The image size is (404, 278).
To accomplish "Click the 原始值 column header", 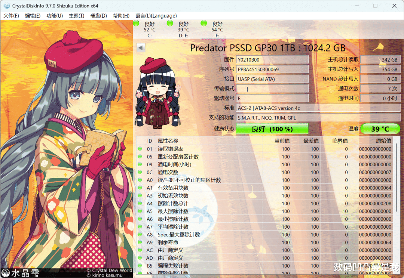I will click(383, 141).
